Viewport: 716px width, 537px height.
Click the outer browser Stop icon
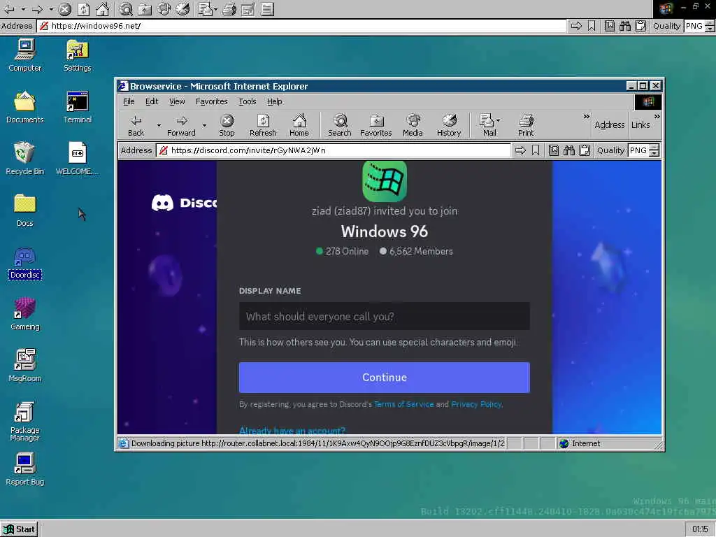click(65, 8)
